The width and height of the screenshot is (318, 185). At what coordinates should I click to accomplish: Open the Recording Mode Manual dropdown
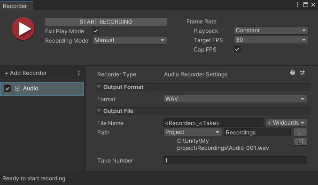point(130,40)
